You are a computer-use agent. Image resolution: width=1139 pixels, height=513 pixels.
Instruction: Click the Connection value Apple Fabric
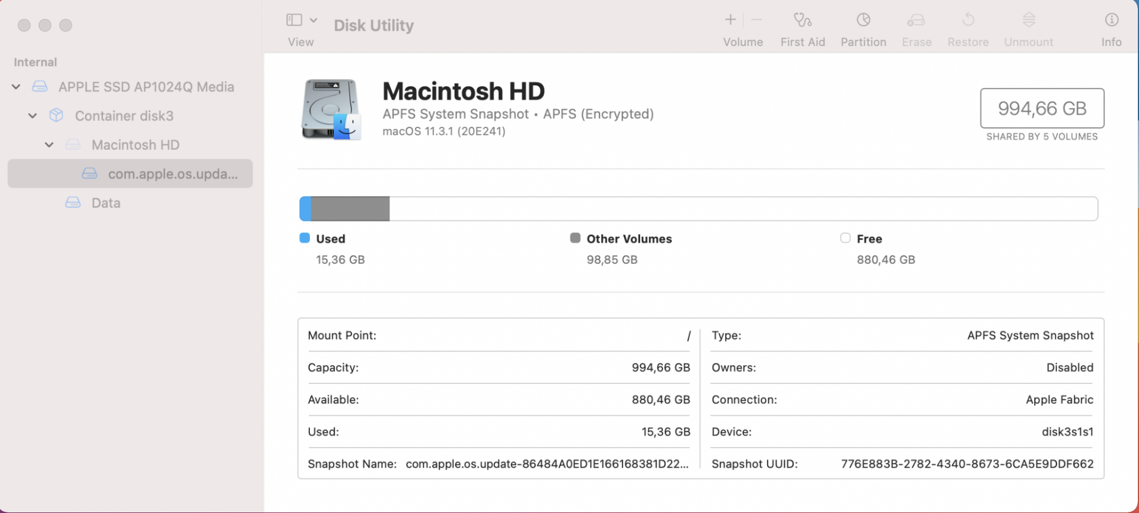tap(1060, 400)
